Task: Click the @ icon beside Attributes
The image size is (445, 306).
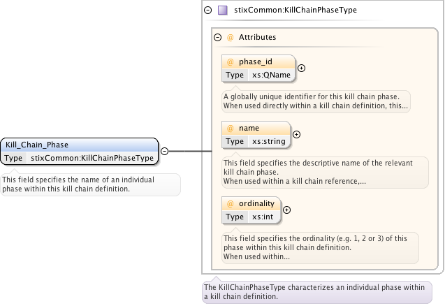Action: 230,37
